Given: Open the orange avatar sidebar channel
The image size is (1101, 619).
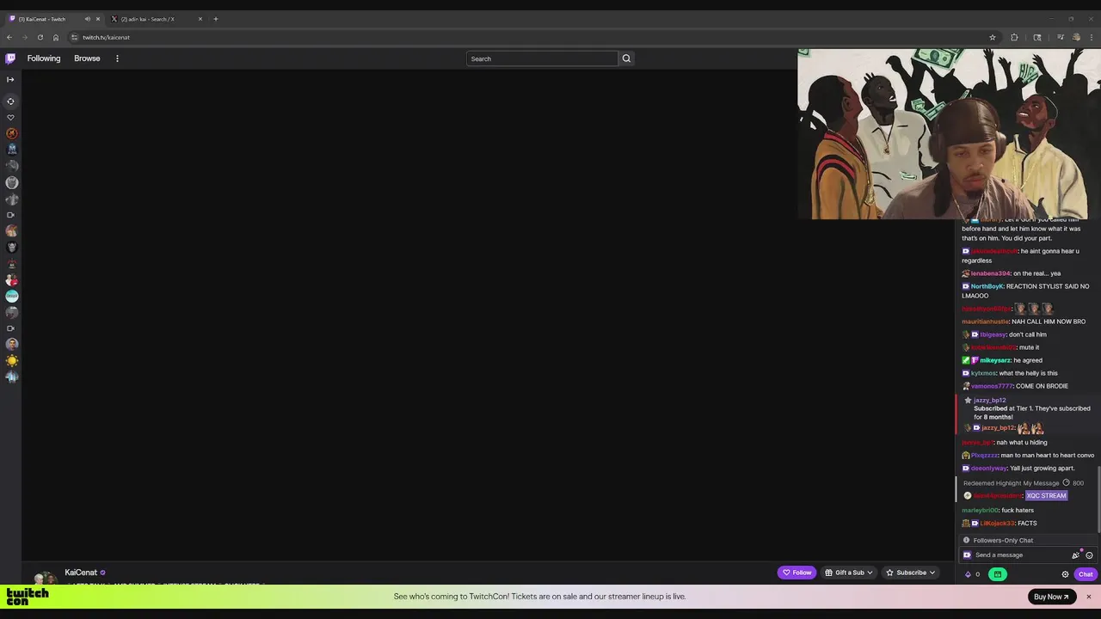Looking at the screenshot, I should click(11, 133).
